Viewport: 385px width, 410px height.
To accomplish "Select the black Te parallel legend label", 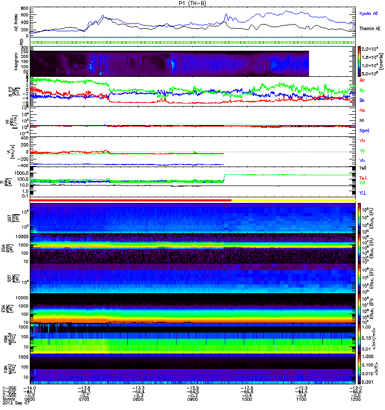I will pyautogui.click(x=363, y=168).
